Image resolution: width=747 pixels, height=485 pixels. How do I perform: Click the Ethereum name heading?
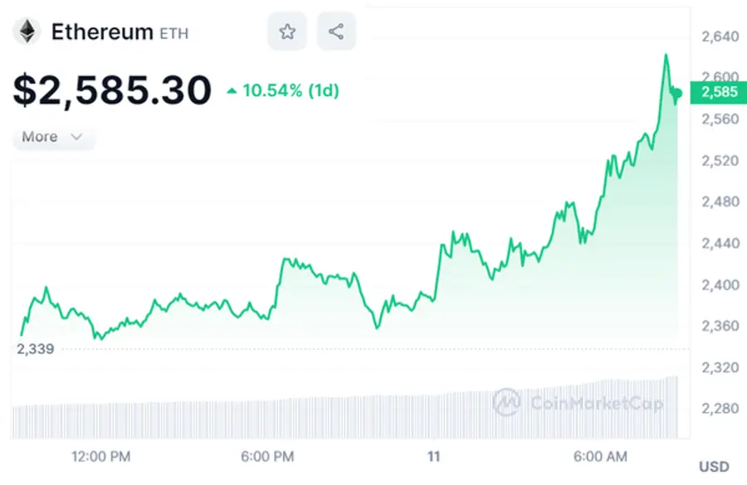tap(102, 32)
